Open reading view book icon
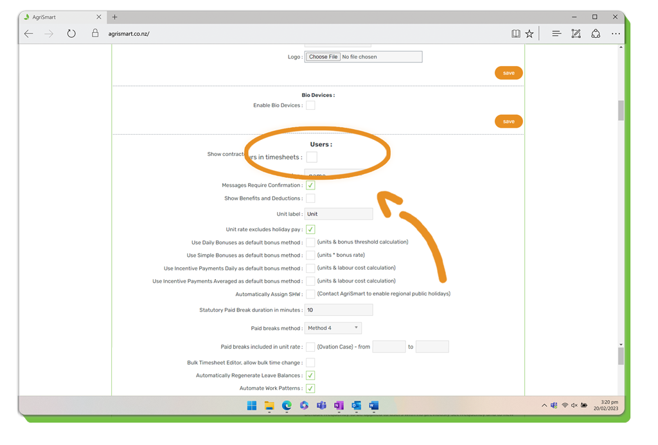 click(x=515, y=34)
